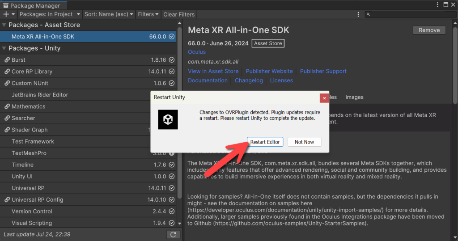Click the com.meta.xr.sdk.all package name text

point(213,62)
